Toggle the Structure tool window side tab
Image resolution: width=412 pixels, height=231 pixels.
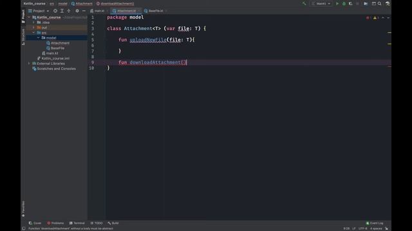pos(23,37)
